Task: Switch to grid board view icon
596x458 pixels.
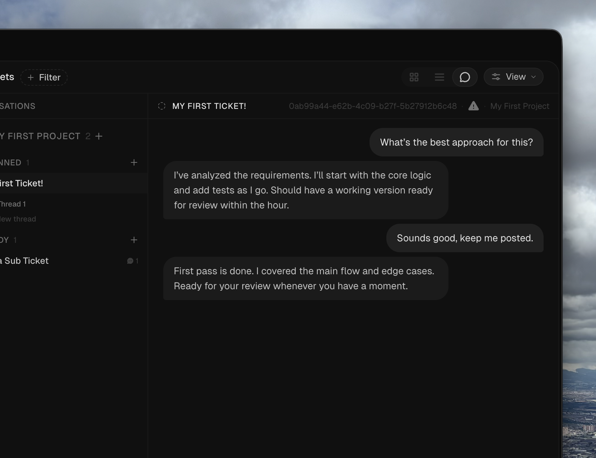Action: pos(414,77)
